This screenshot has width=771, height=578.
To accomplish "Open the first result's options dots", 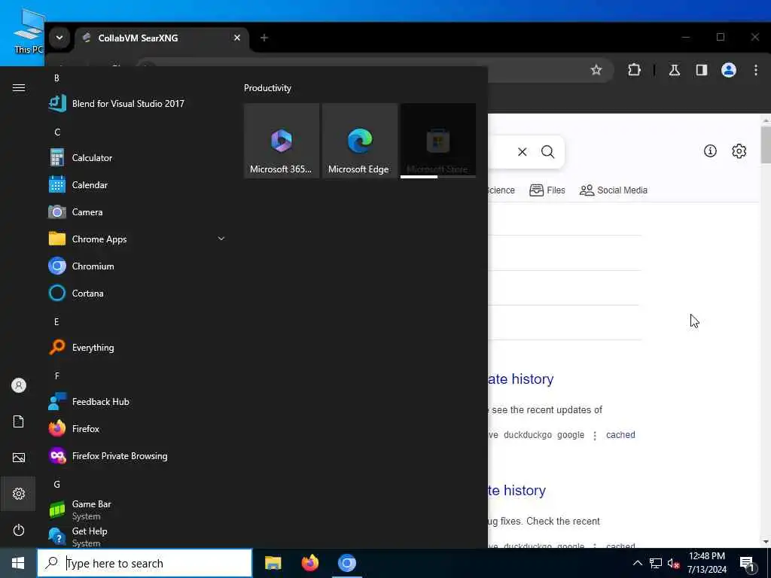I will tap(595, 436).
